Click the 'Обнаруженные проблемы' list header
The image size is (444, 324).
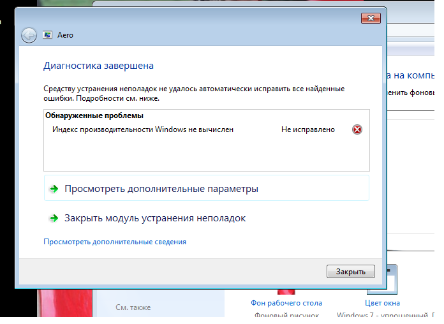[94, 115]
